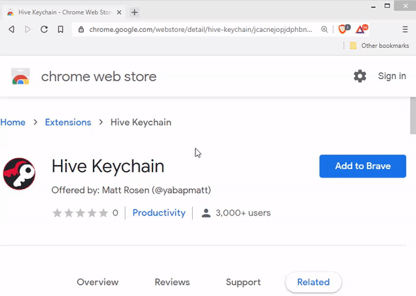Image resolution: width=416 pixels, height=296 pixels.
Task: Open the Support tab
Action: coord(243,282)
